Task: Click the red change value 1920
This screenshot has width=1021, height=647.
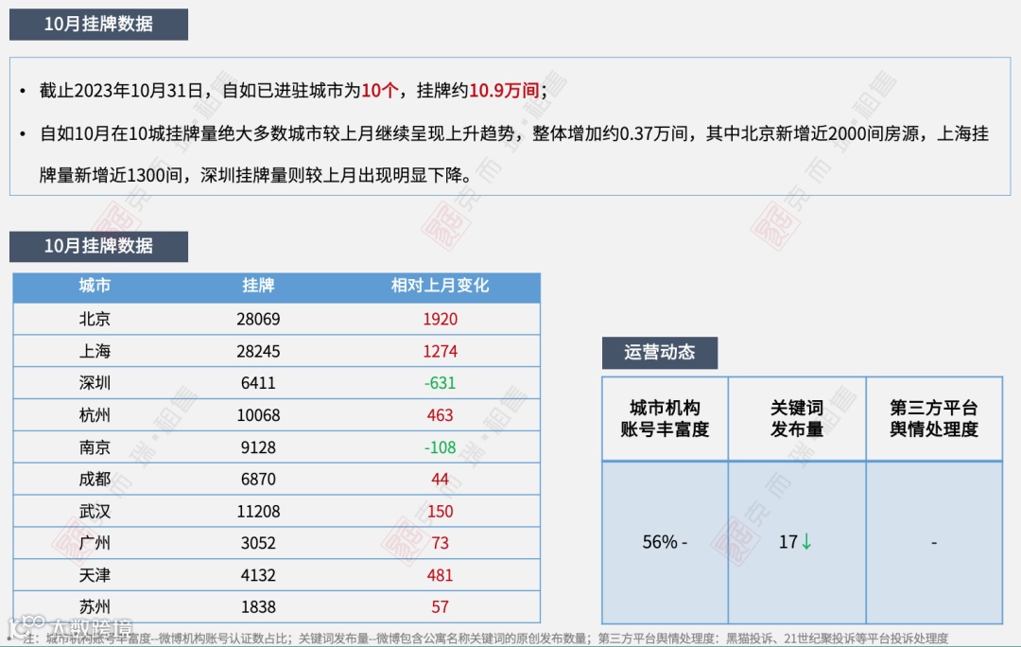Action: tap(441, 319)
